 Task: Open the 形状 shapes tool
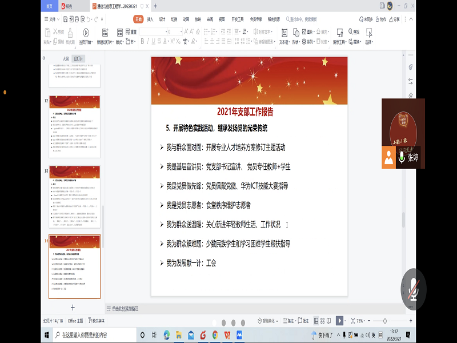295,33
